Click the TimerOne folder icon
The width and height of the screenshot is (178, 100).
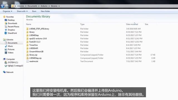click(27, 45)
